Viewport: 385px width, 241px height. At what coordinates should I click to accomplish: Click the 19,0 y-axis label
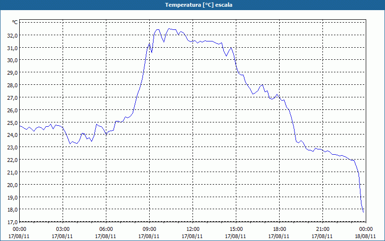tap(13, 198)
